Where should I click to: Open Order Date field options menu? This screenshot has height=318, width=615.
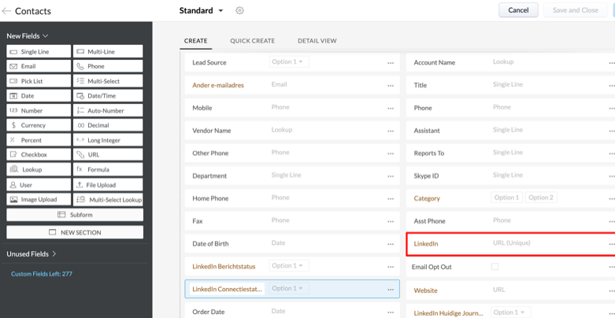391,312
